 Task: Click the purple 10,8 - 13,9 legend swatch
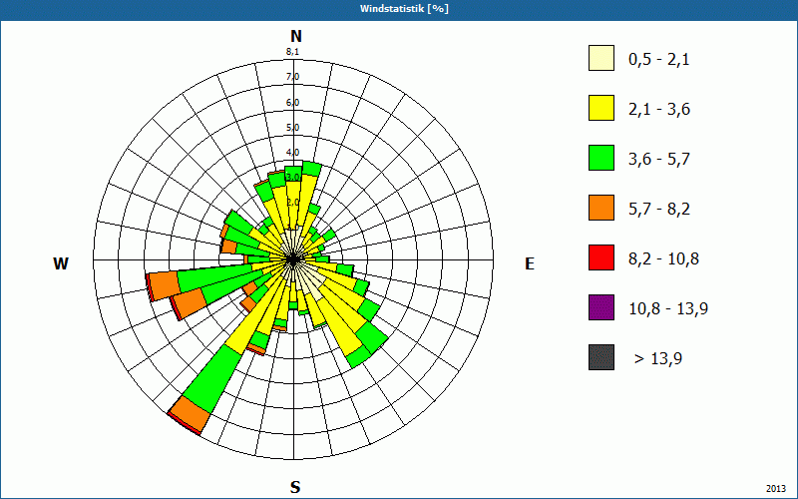tap(601, 307)
